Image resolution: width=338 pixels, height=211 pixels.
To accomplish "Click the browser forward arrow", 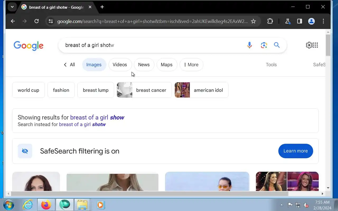I will click(25, 21).
